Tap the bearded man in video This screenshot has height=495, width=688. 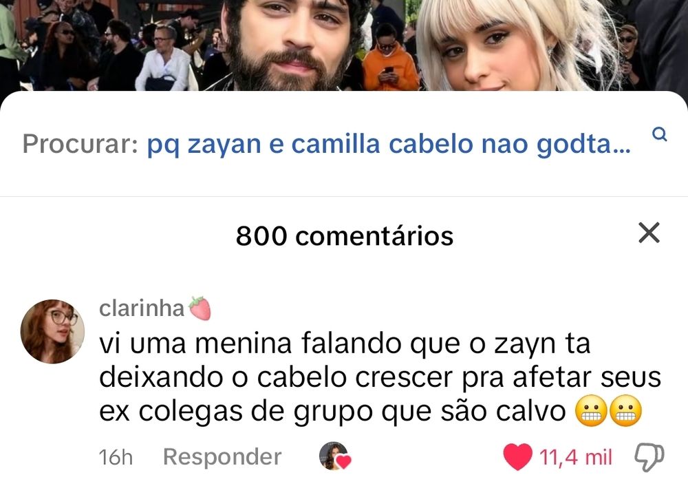click(x=290, y=44)
